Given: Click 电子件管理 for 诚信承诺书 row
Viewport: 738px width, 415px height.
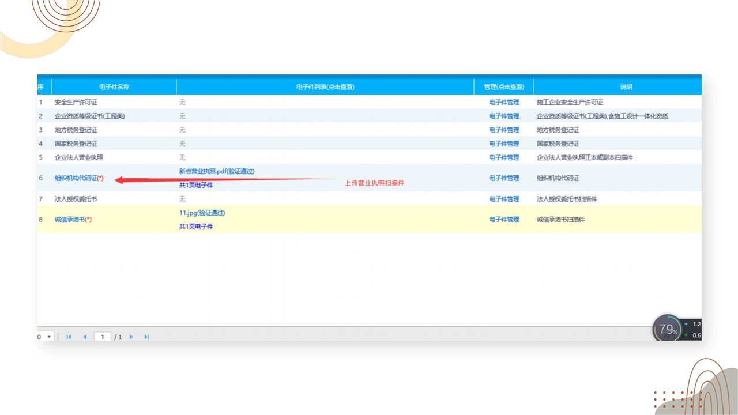Looking at the screenshot, I should click(504, 220).
